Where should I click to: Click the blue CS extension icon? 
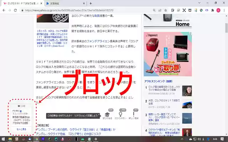(x=207, y=10)
